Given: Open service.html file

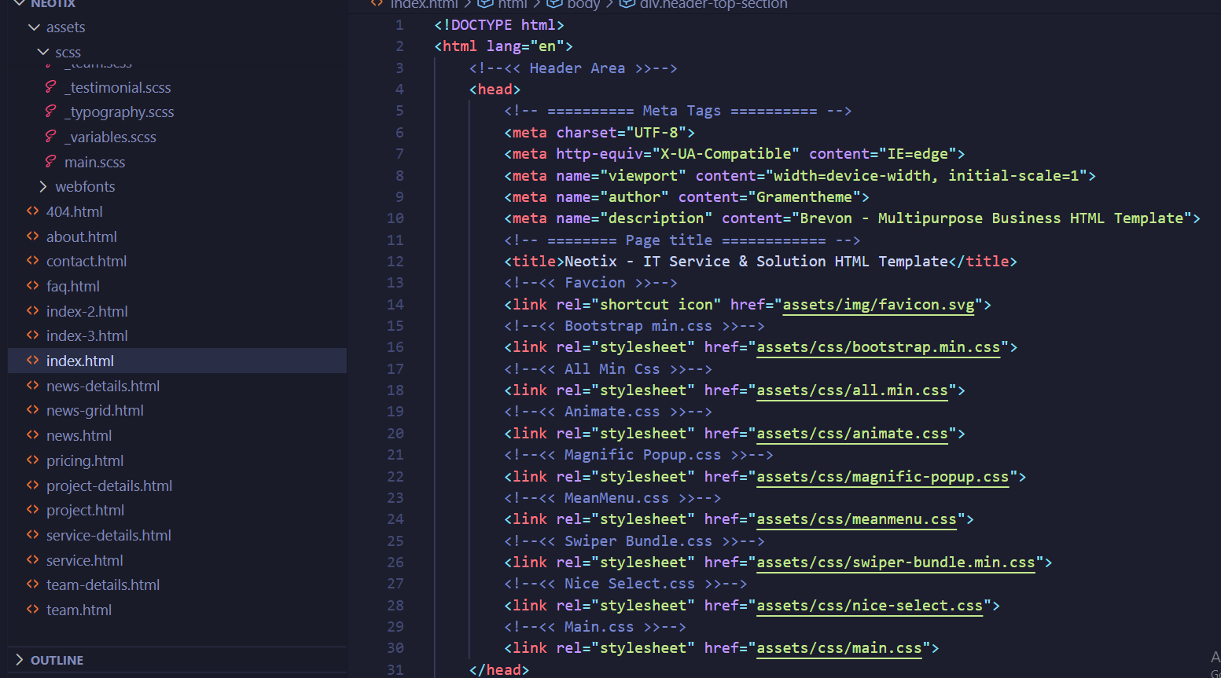Looking at the screenshot, I should pyautogui.click(x=85, y=560).
